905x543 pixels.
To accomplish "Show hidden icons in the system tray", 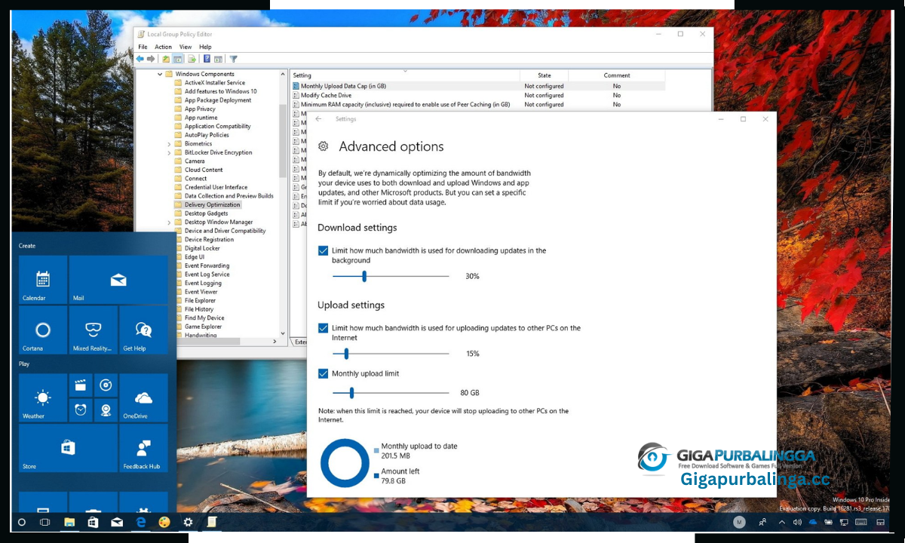I will pyautogui.click(x=781, y=522).
